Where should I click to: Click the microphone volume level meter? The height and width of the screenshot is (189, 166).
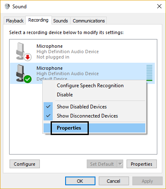149,73
